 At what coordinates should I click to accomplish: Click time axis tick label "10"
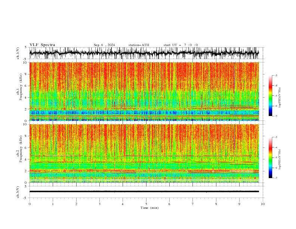263,204
